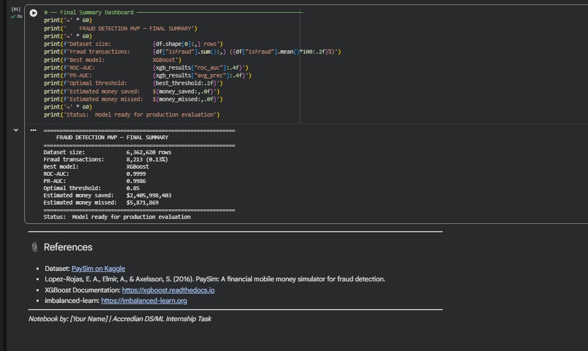
Task: Click the 0s execution time indicator
Action: [x=19, y=17]
